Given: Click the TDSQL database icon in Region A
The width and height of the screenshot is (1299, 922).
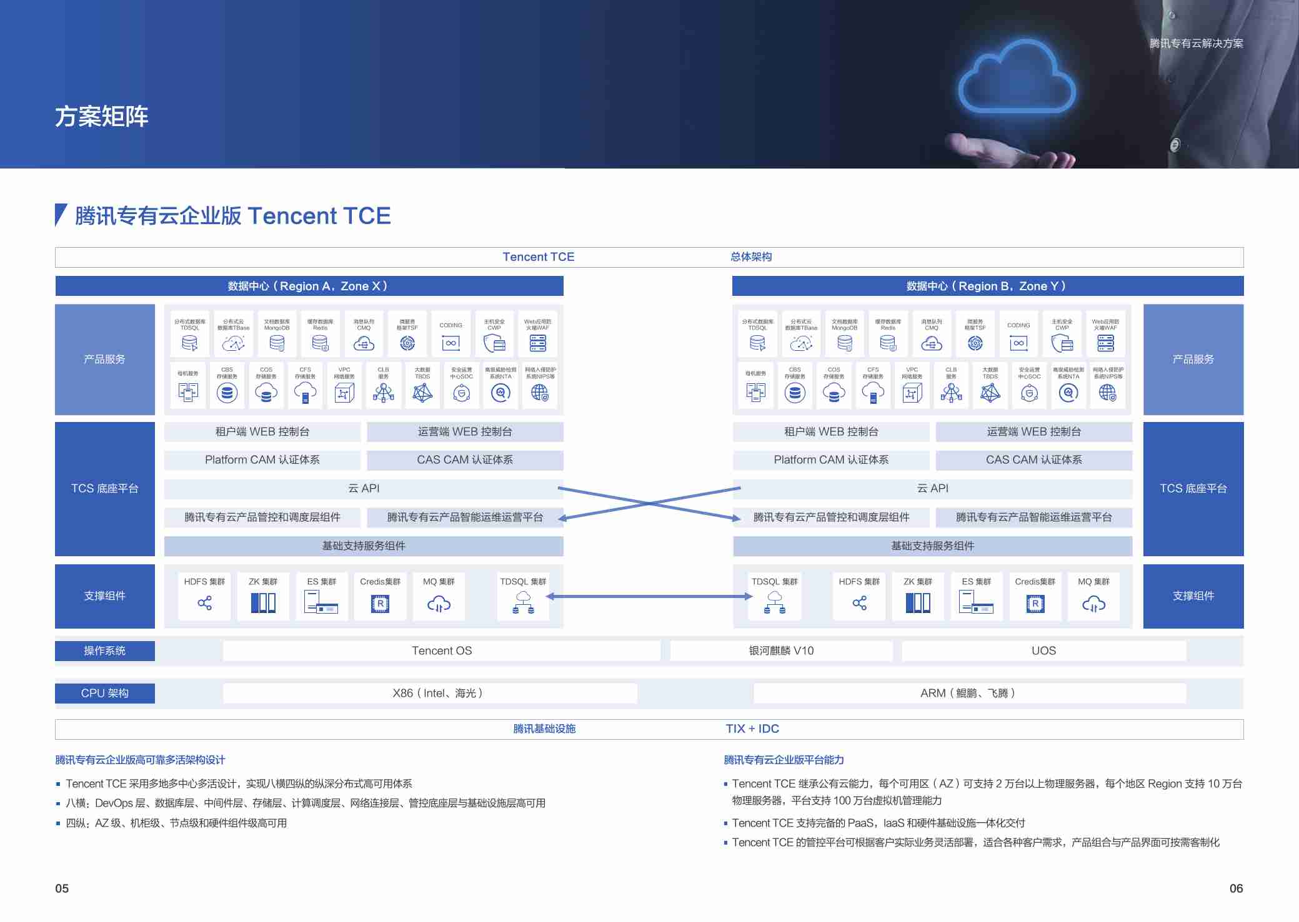Looking at the screenshot, I should (x=189, y=343).
